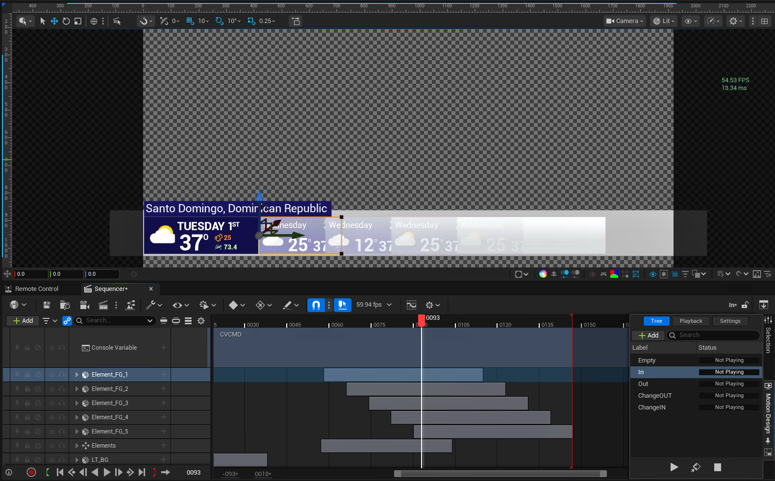The height and width of the screenshot is (481, 775).
Task: Select the ChangeIN sequence row
Action: pos(696,408)
